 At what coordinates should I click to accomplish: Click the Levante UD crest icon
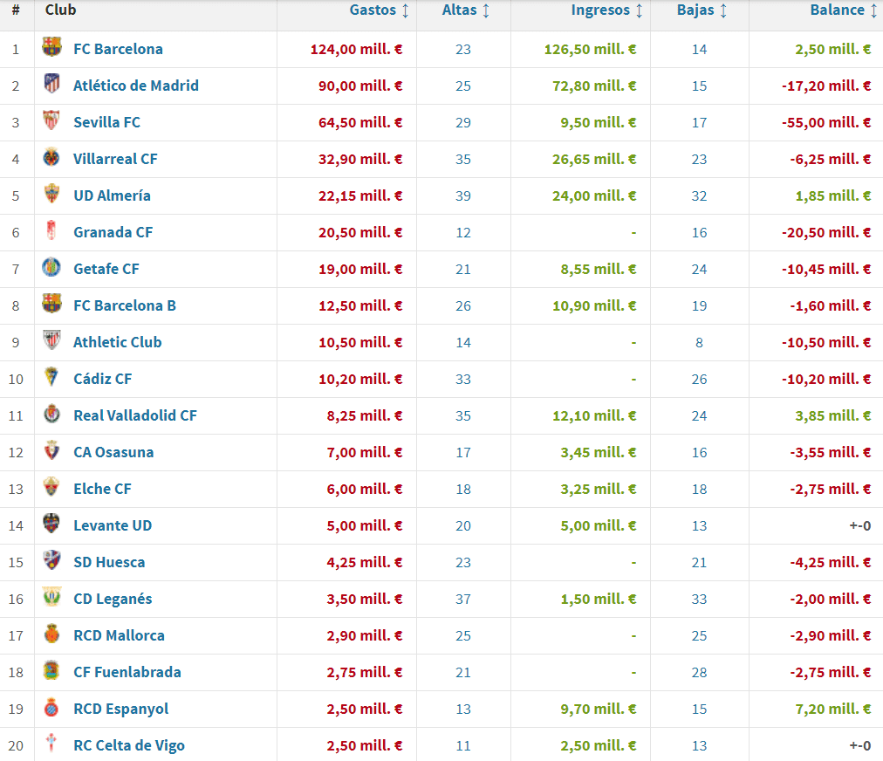(x=52, y=524)
